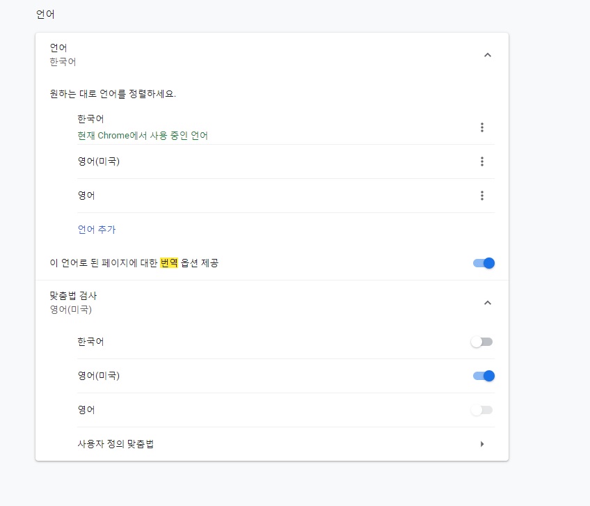Select the 한국어 entry in language list
Screen dimensions: 590x506
[x=91, y=119]
